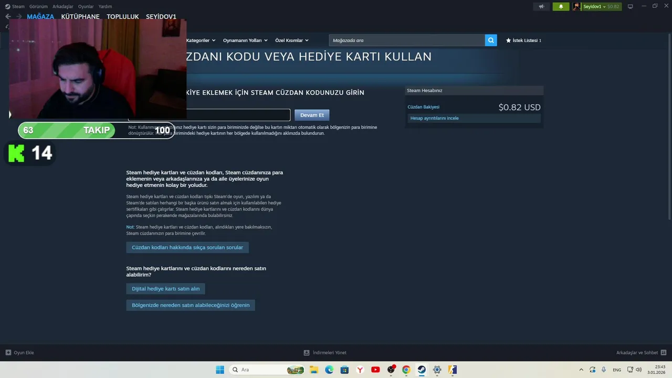Click the Cüzdan Bakiyesi link
The width and height of the screenshot is (672, 378).
click(424, 107)
